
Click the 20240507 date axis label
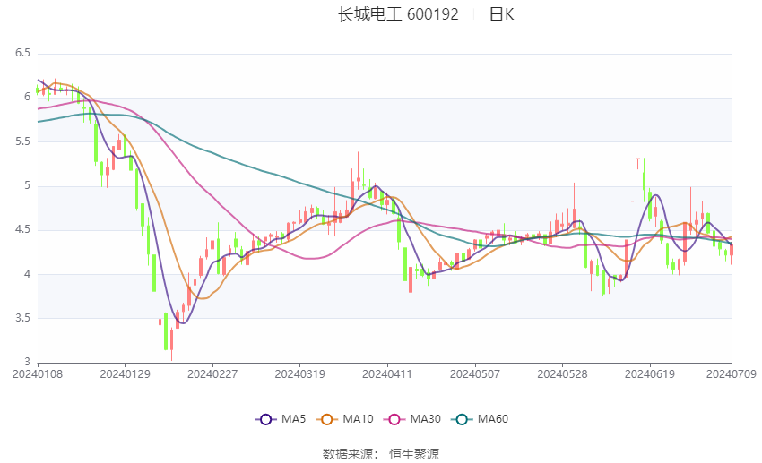tap(475, 374)
